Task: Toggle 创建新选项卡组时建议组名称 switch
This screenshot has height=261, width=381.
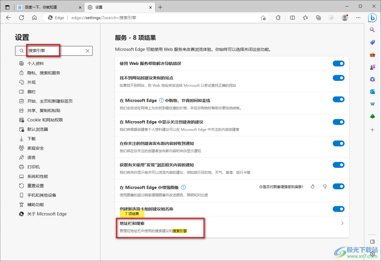Action: 339,209
